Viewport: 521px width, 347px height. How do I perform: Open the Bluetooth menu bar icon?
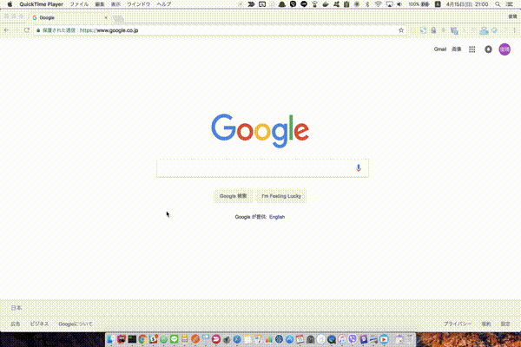pyautogui.click(x=367, y=4)
